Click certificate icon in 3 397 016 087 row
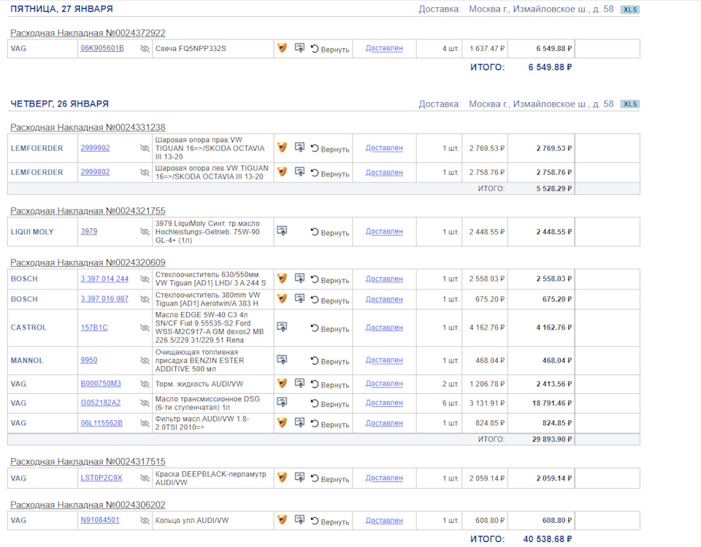701x547 pixels. coord(299,298)
